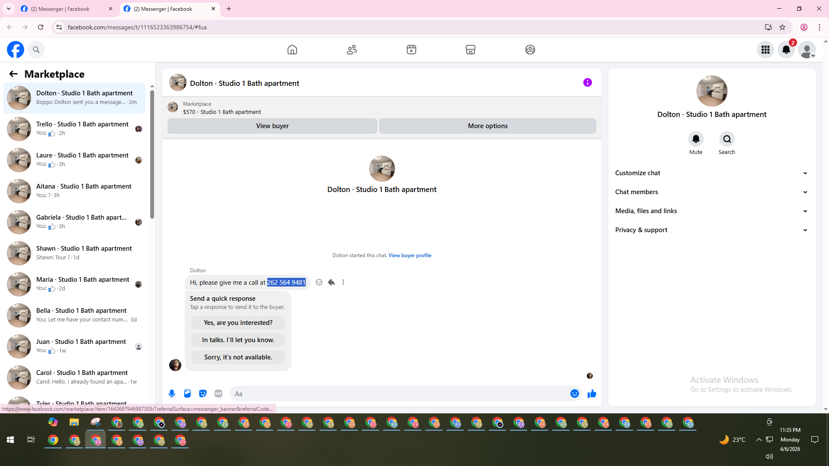Viewport: 829px width, 466px height.
Task: Open the Trello Studio apartment chat
Action: (75, 129)
